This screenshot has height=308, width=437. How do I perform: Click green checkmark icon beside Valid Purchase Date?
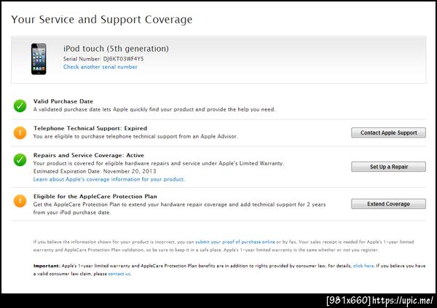tap(20, 106)
